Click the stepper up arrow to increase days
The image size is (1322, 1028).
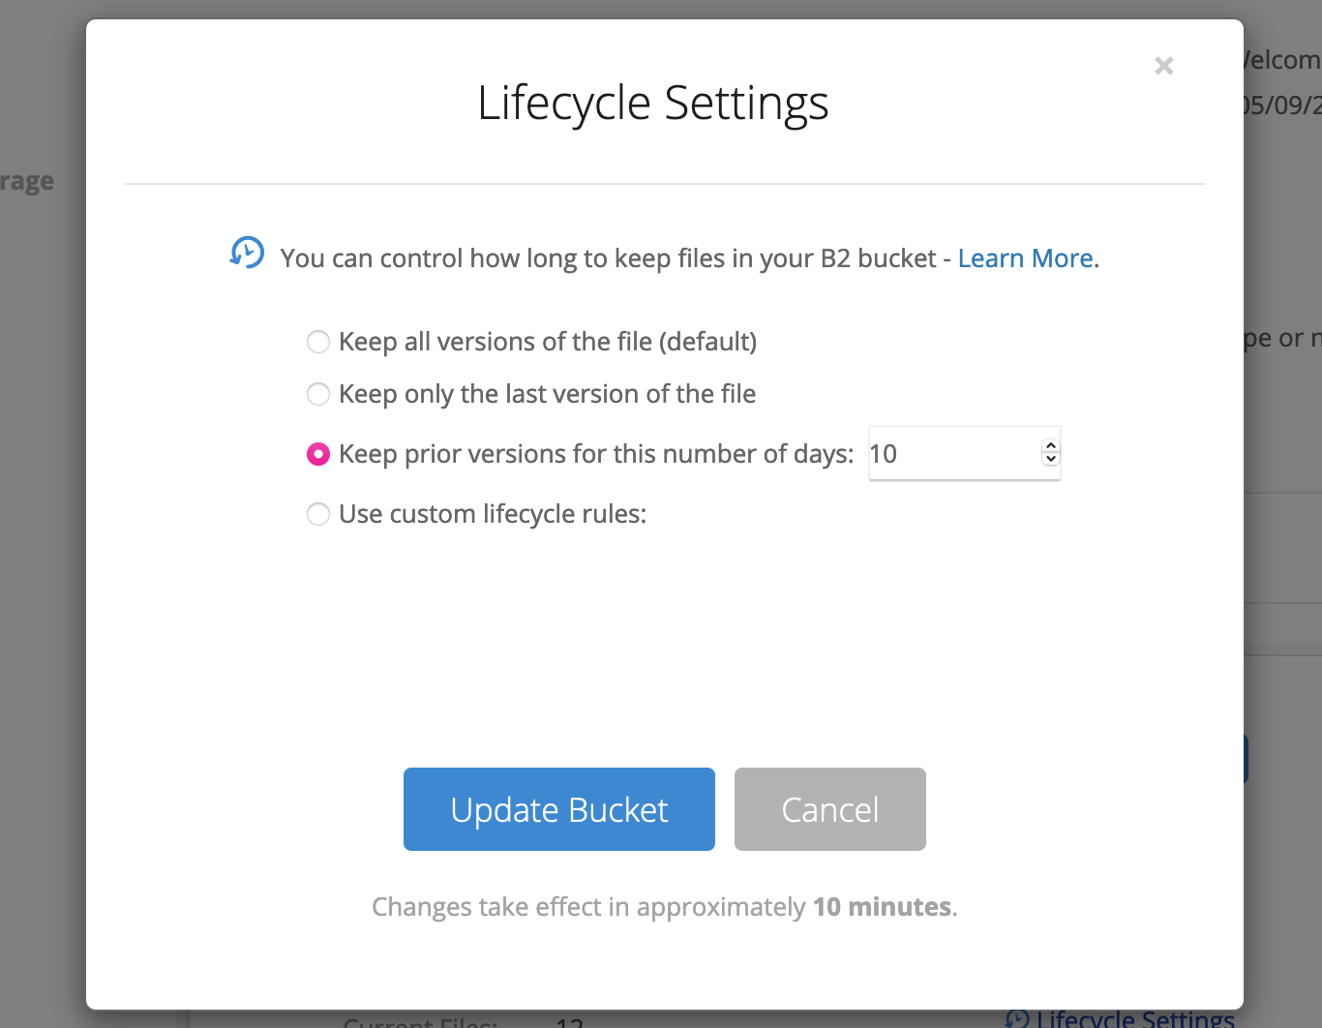(1050, 445)
